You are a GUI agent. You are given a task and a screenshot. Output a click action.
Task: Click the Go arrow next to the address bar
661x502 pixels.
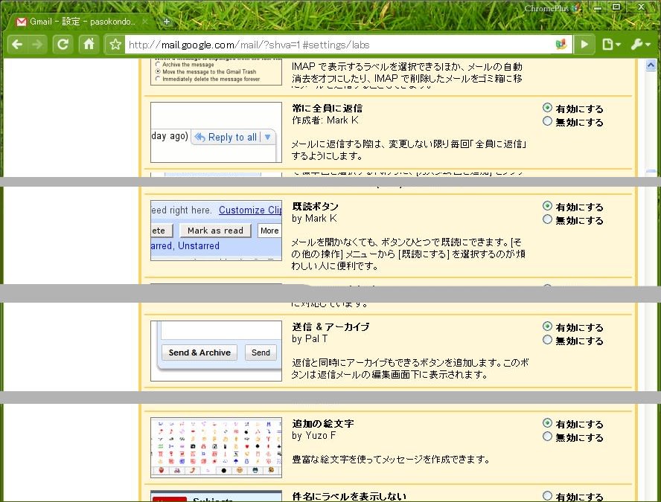(x=584, y=45)
